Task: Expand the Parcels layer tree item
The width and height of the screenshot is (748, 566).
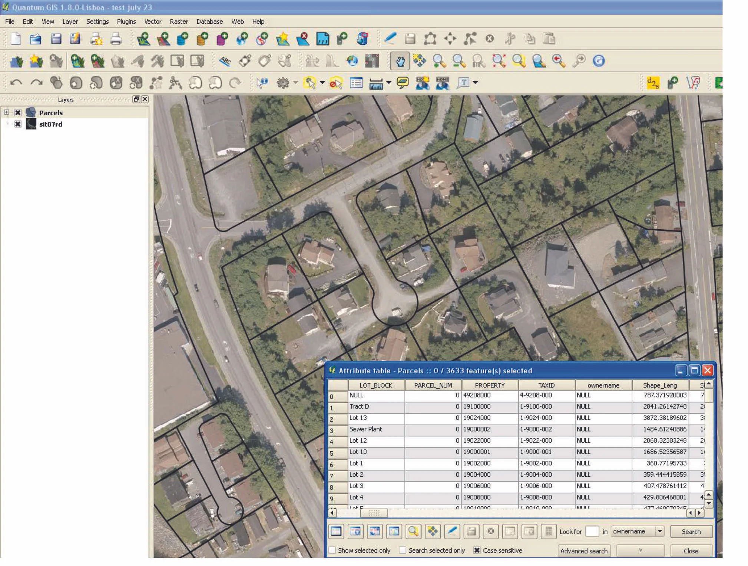Action: click(7, 112)
